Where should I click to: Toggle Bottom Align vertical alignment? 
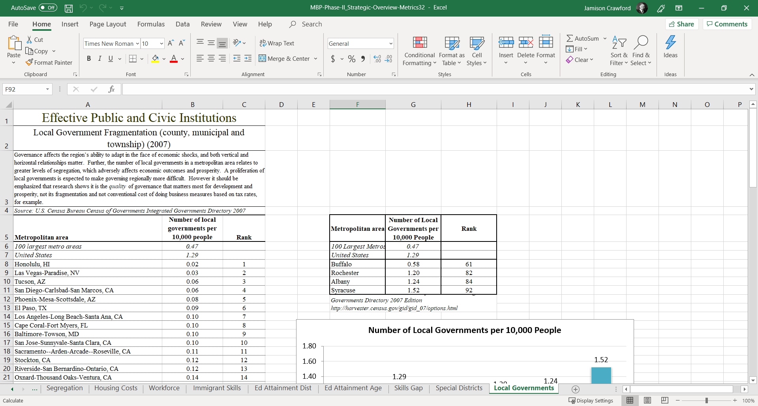tap(222, 43)
